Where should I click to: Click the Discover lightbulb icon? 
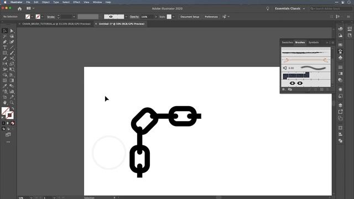pyautogui.click(x=268, y=9)
